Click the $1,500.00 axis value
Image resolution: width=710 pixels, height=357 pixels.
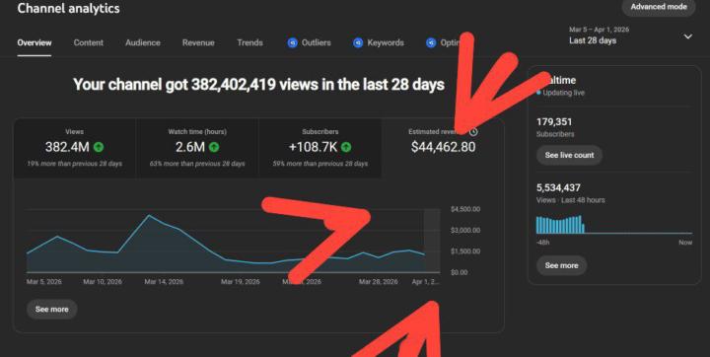[x=465, y=251]
